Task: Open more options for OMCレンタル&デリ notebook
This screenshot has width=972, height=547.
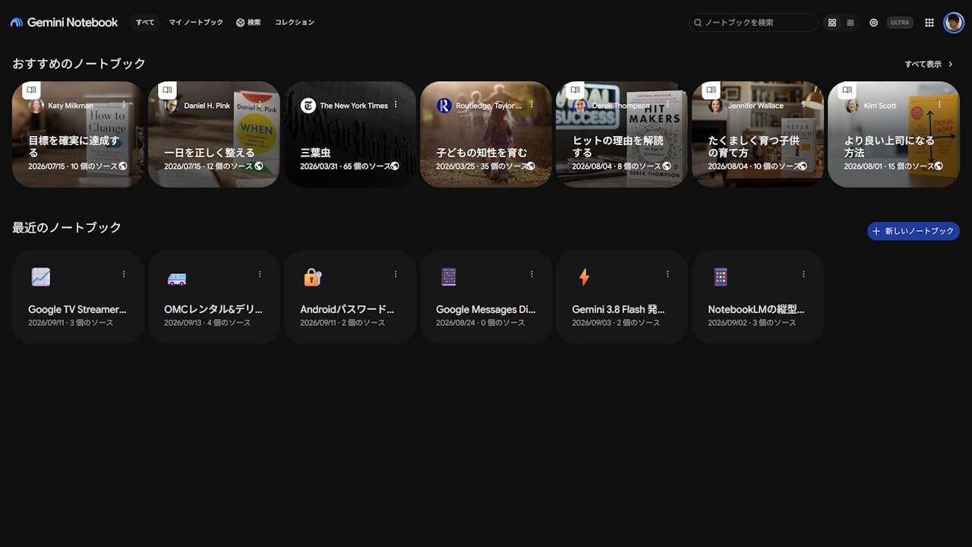Action: [260, 274]
